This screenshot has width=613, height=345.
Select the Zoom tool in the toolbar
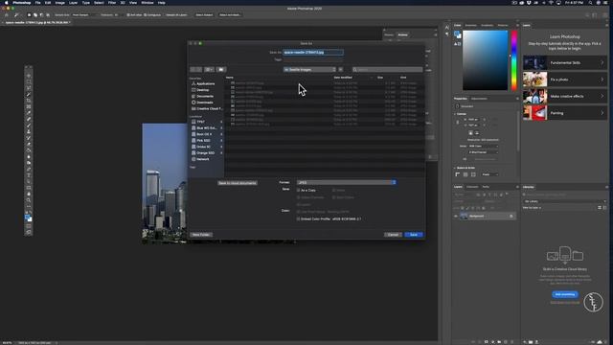[29, 200]
